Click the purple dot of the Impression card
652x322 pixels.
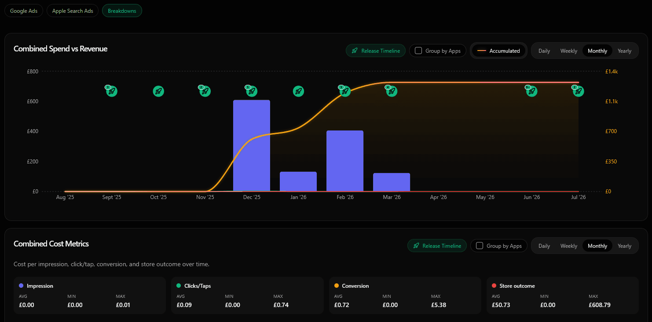[x=21, y=286]
